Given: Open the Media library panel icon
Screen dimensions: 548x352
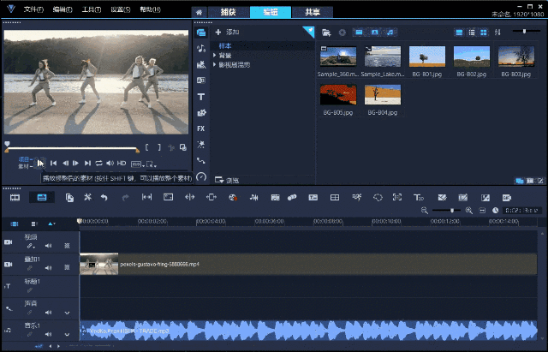Looking at the screenshot, I should pyautogui.click(x=201, y=33).
